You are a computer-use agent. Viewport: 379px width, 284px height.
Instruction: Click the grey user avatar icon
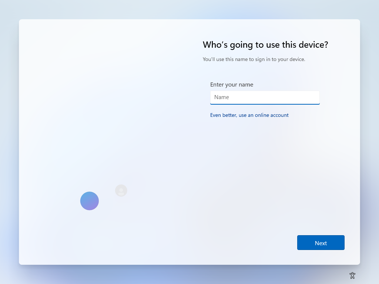pos(121,190)
